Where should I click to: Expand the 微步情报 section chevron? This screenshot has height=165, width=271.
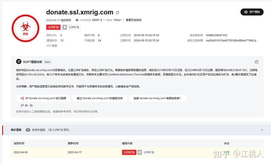[262, 130]
